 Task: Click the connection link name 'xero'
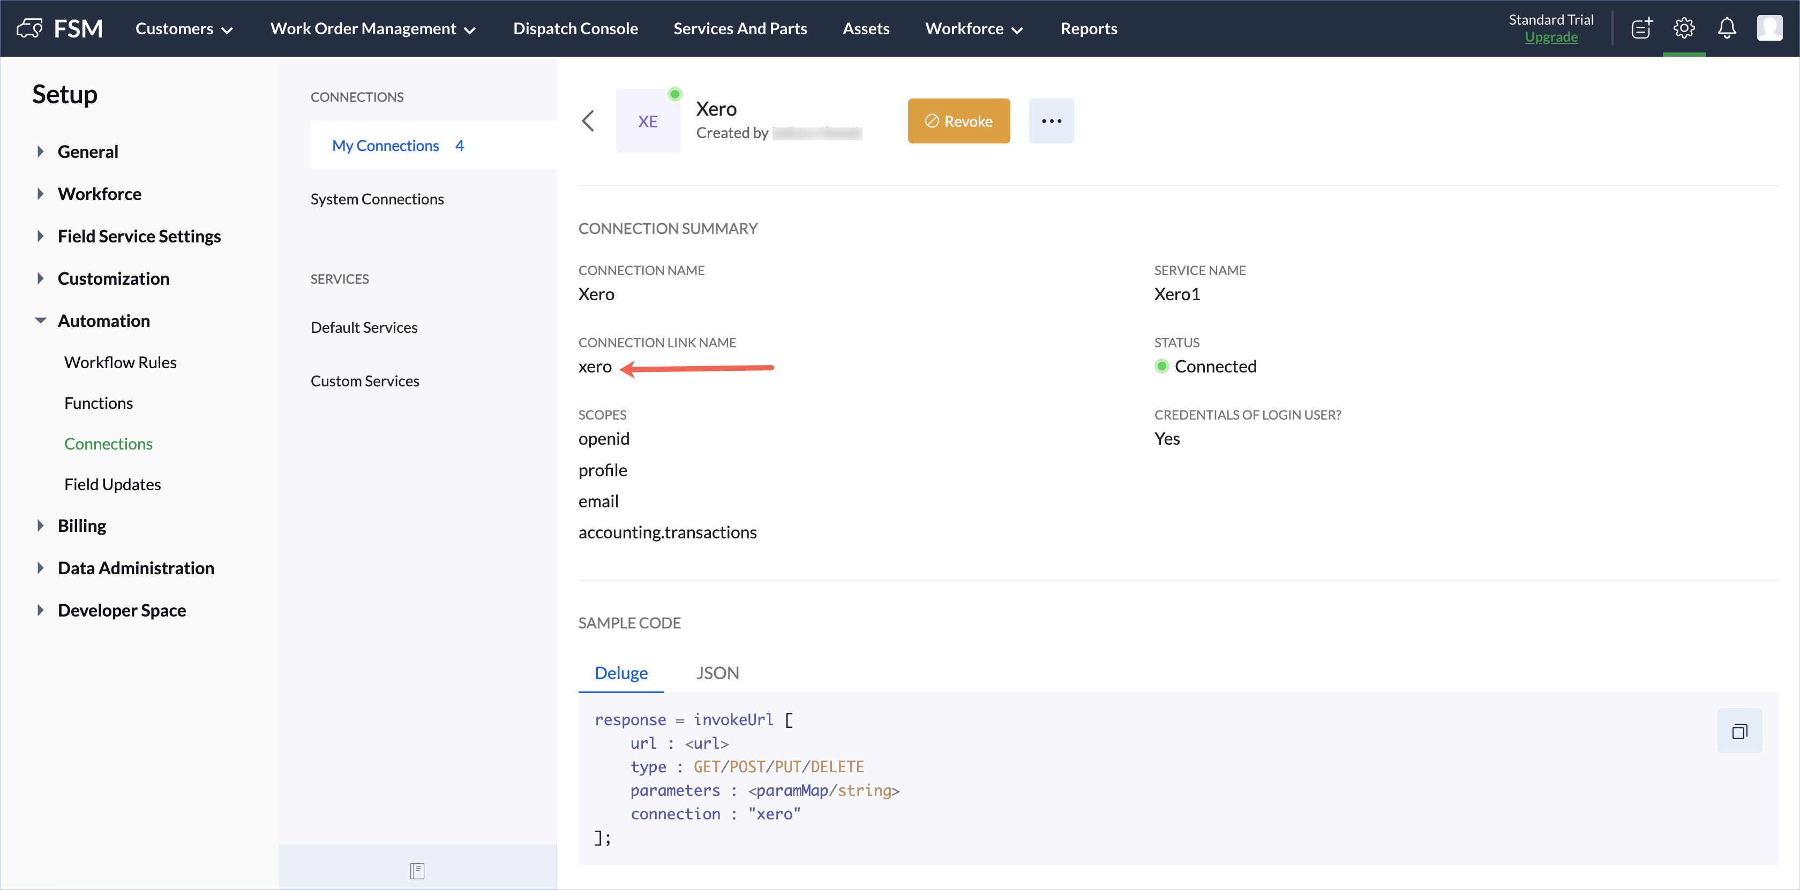pyautogui.click(x=595, y=367)
